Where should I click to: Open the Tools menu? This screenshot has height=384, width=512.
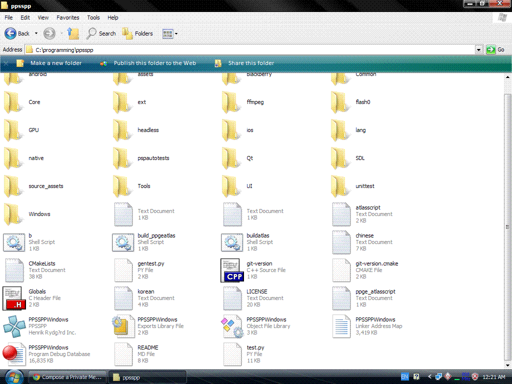point(93,17)
